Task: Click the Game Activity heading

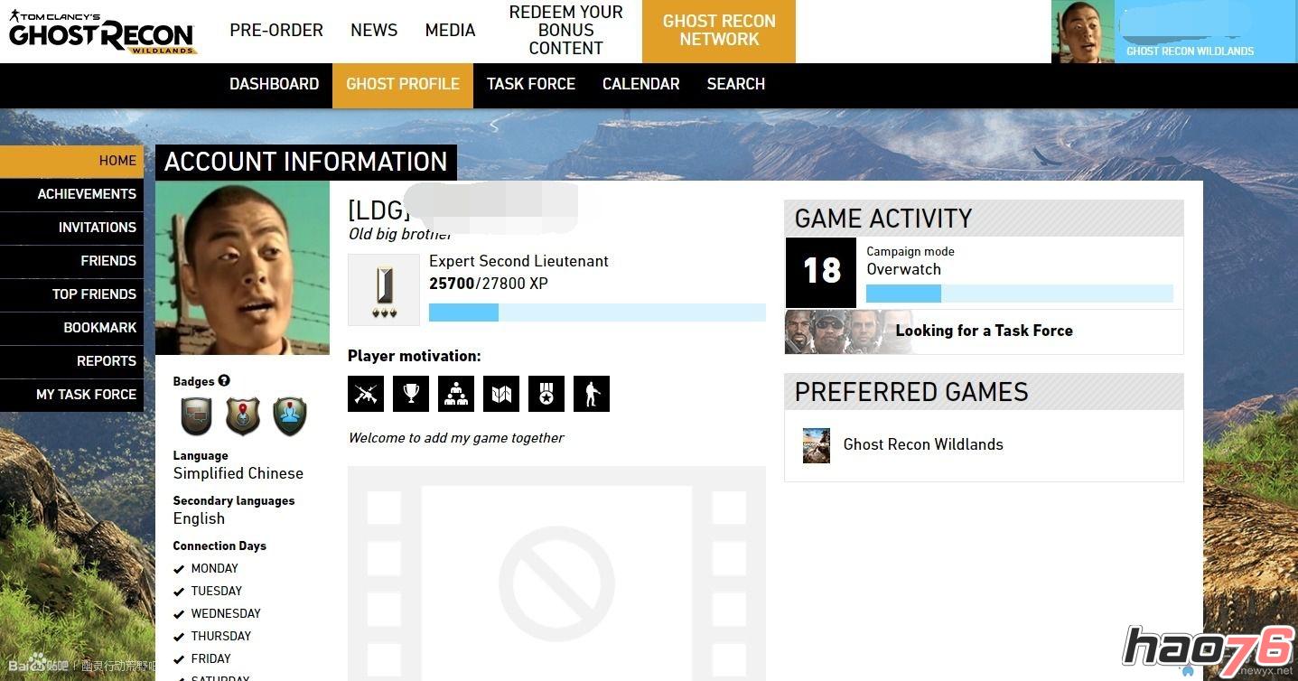Action: pos(883,219)
